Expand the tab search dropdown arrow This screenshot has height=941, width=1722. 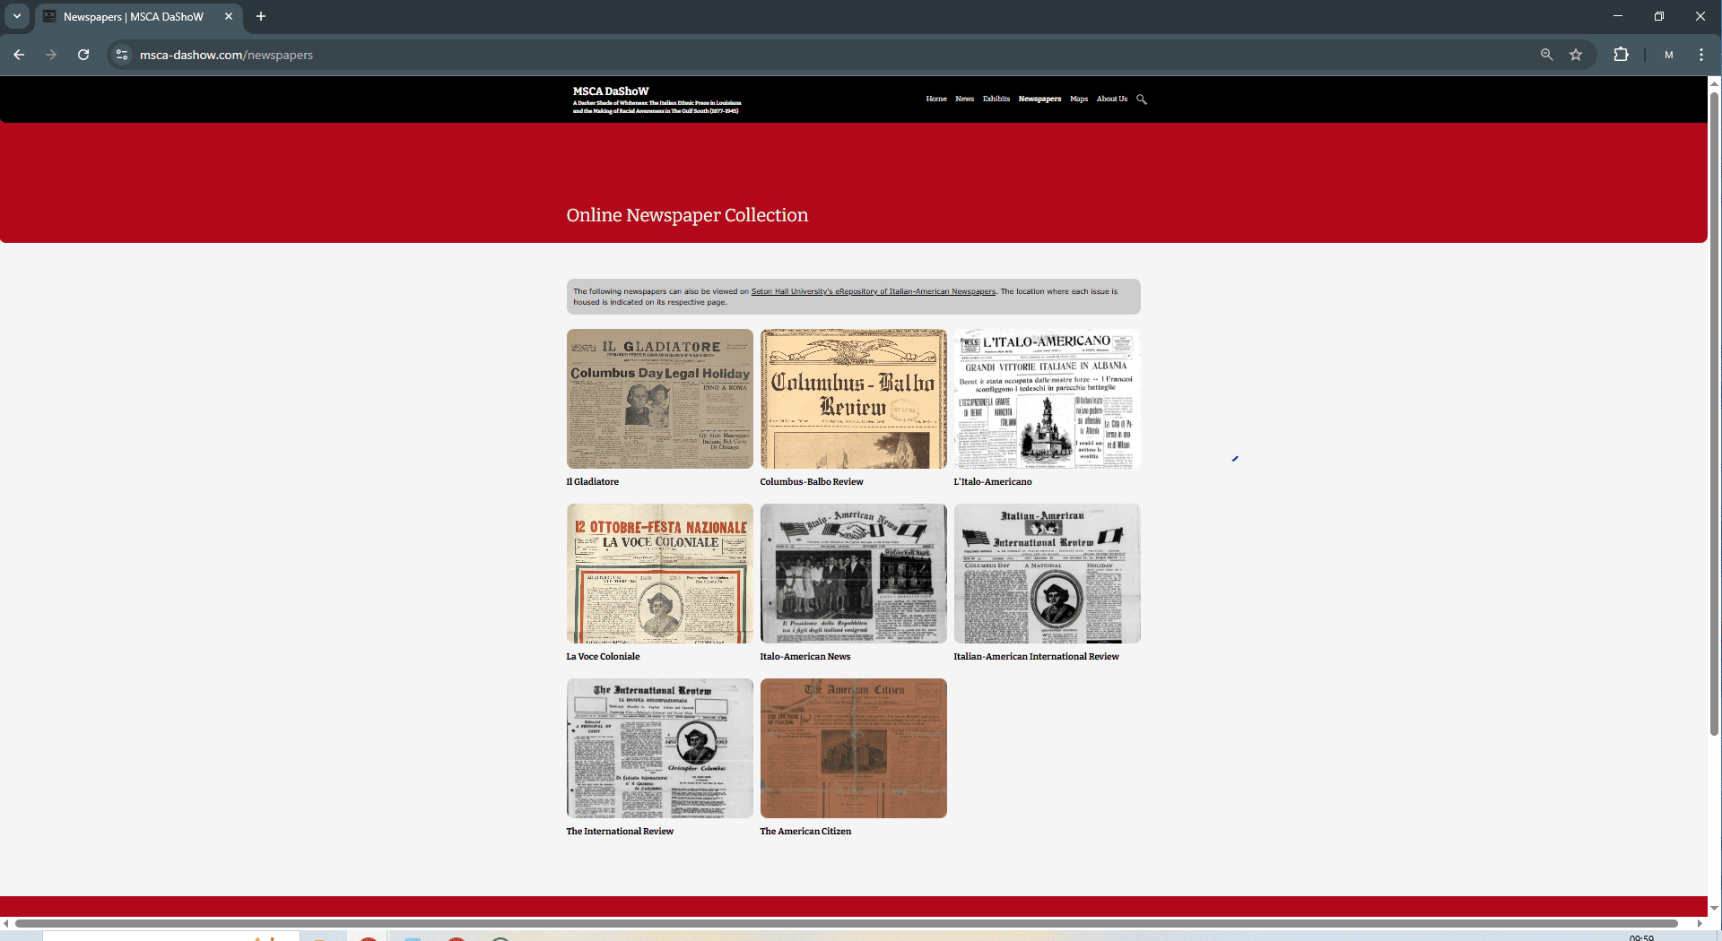[16, 16]
